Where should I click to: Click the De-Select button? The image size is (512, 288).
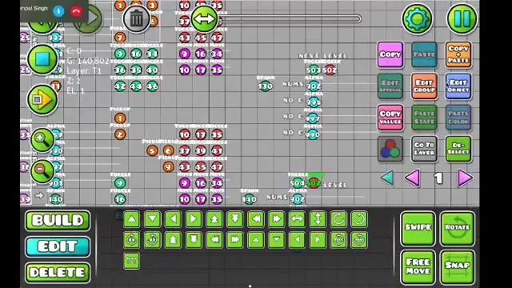[458, 150]
